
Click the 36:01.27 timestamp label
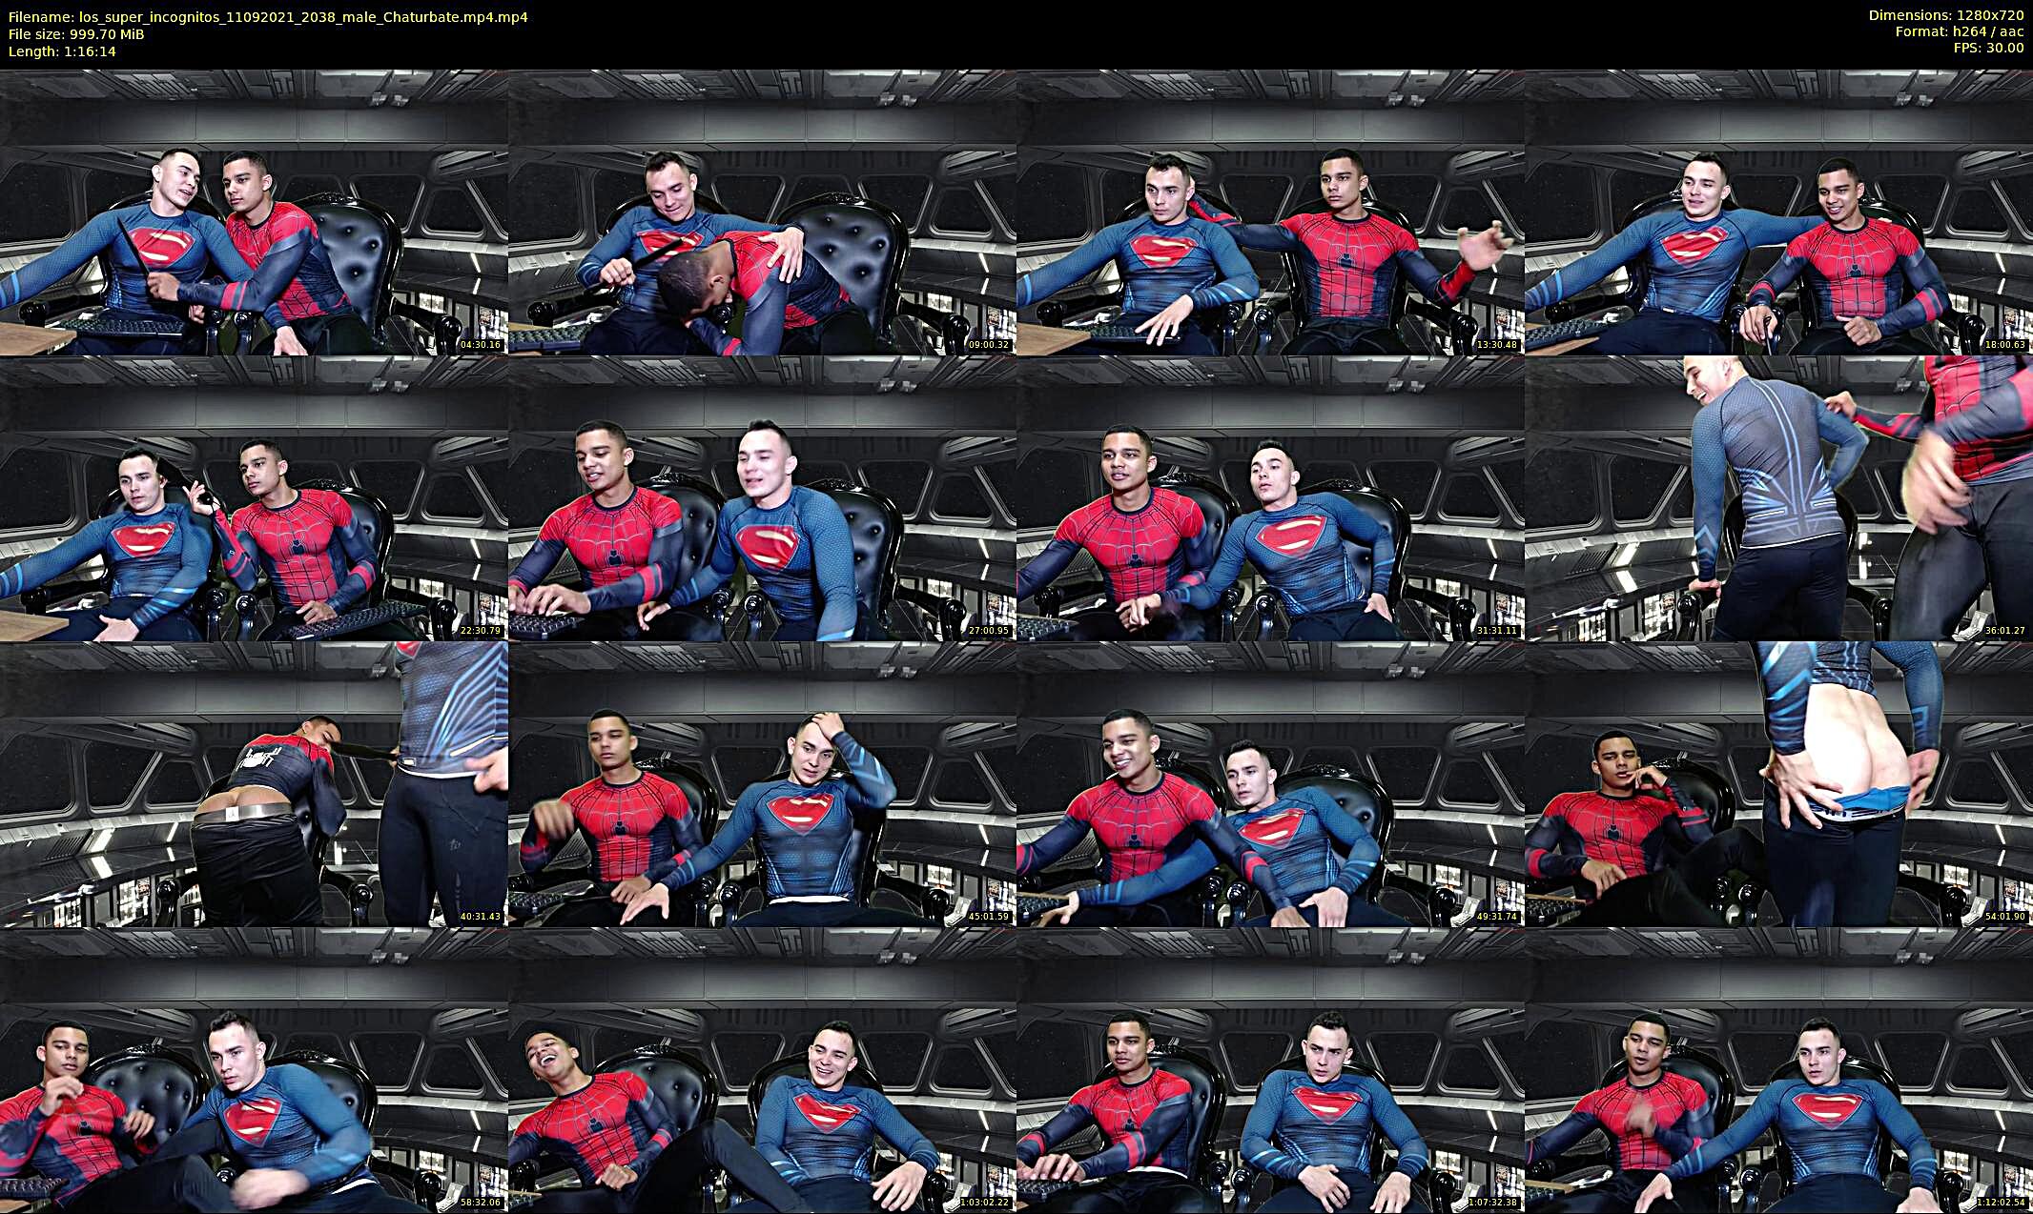[2005, 631]
